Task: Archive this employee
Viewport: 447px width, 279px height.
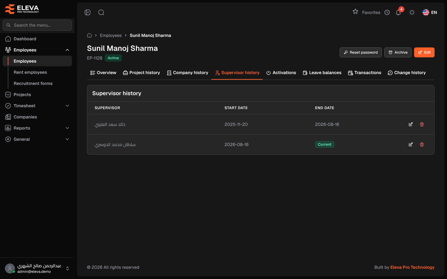Action: click(398, 52)
